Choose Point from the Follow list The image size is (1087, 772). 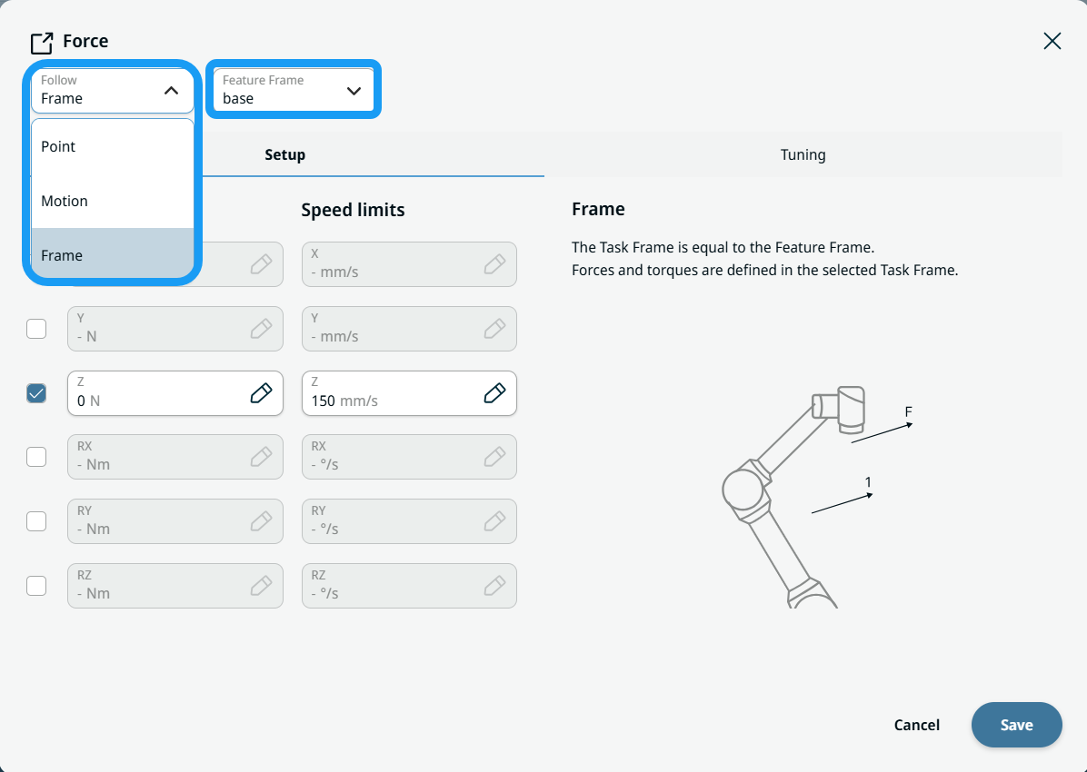(113, 146)
